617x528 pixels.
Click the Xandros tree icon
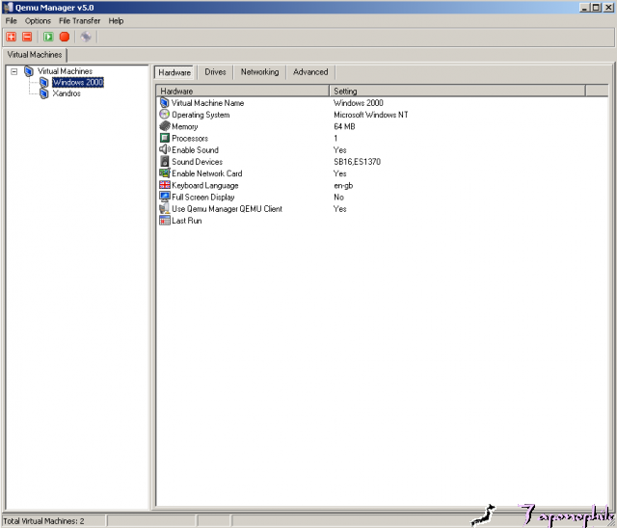[x=44, y=93]
